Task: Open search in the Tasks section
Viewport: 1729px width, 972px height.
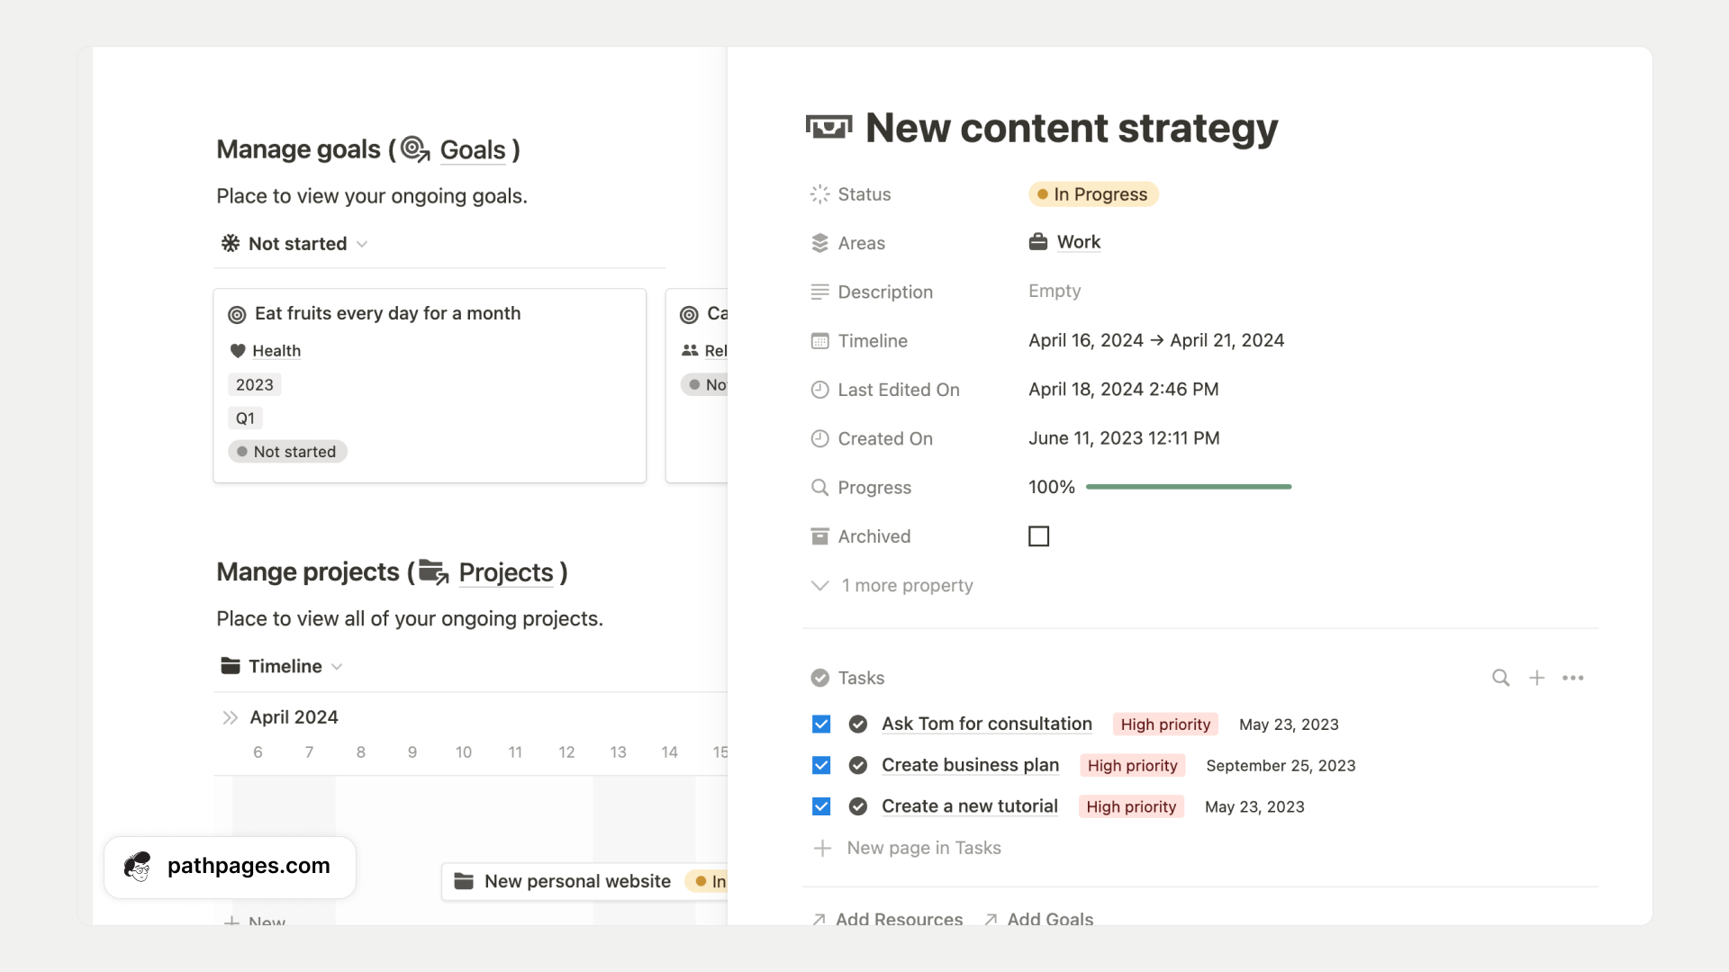Action: point(1500,678)
